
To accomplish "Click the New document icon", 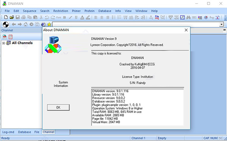I will [x=6, y=17].
